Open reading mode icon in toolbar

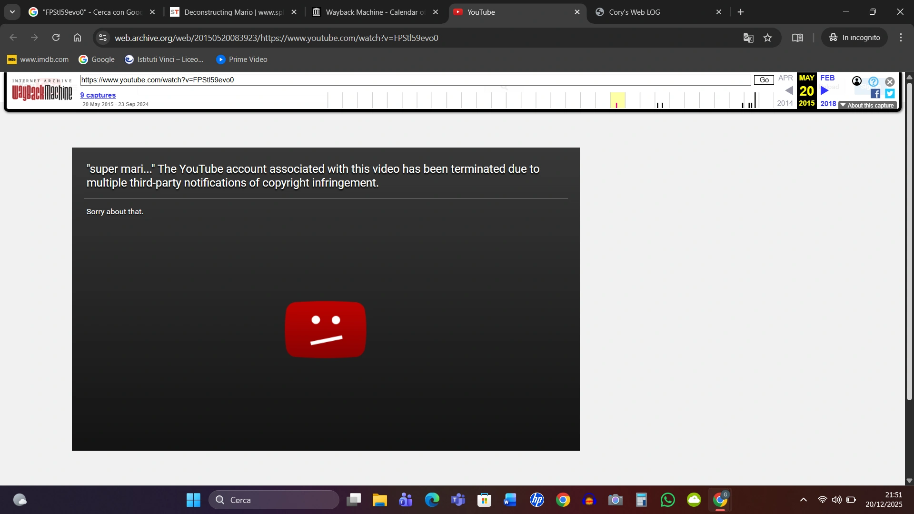pyautogui.click(x=797, y=38)
